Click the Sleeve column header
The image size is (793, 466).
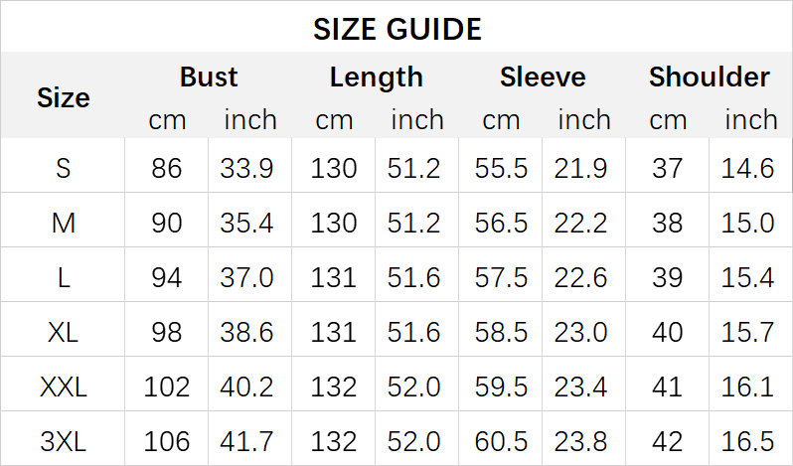pos(543,78)
